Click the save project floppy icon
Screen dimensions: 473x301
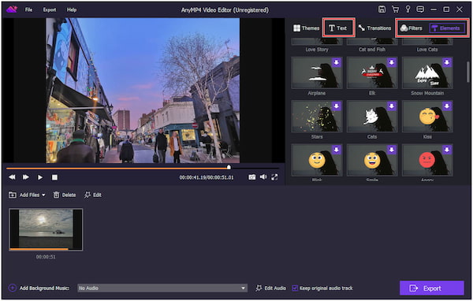[382, 9]
